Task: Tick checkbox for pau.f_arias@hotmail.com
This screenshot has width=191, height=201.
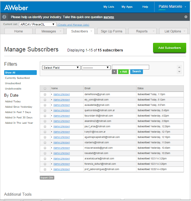Action: click(45, 127)
